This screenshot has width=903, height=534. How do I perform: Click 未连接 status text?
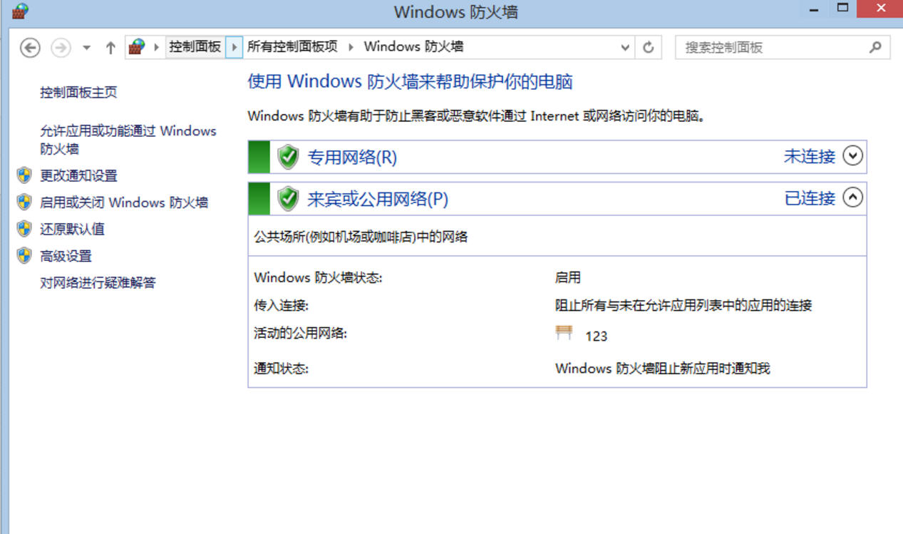pos(810,156)
